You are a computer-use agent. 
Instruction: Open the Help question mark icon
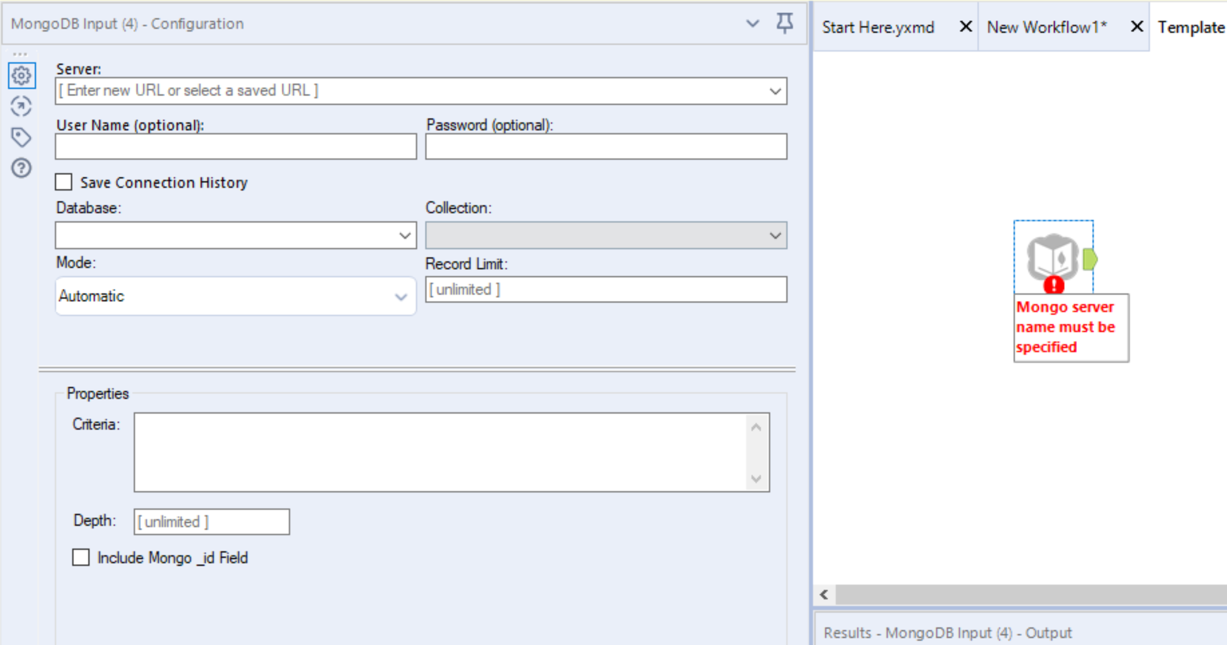[21, 168]
